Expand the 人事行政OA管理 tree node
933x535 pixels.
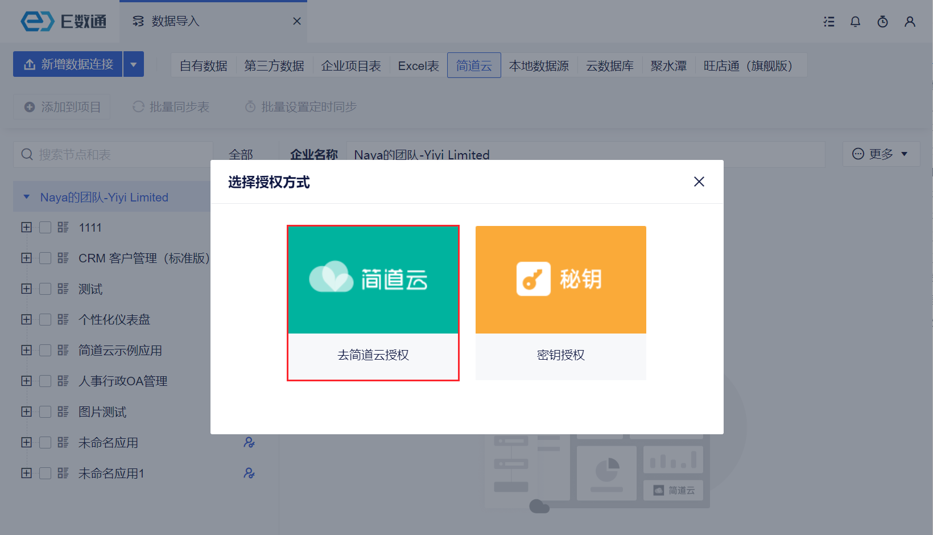26,381
